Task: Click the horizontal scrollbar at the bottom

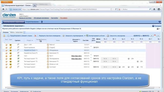Action: click(80, 87)
